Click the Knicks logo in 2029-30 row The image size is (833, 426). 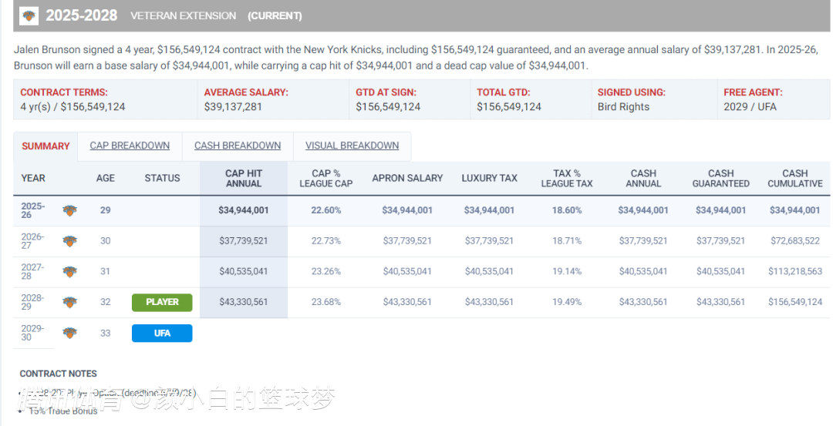(69, 333)
